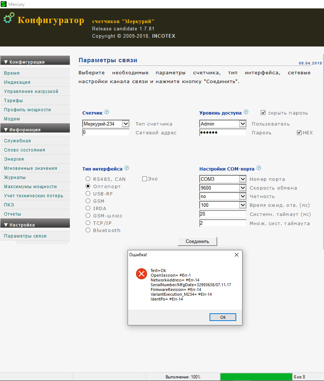This screenshot has height=381, width=324.
Task: Select the RS485, CAN radio button
Action: (x=88, y=179)
